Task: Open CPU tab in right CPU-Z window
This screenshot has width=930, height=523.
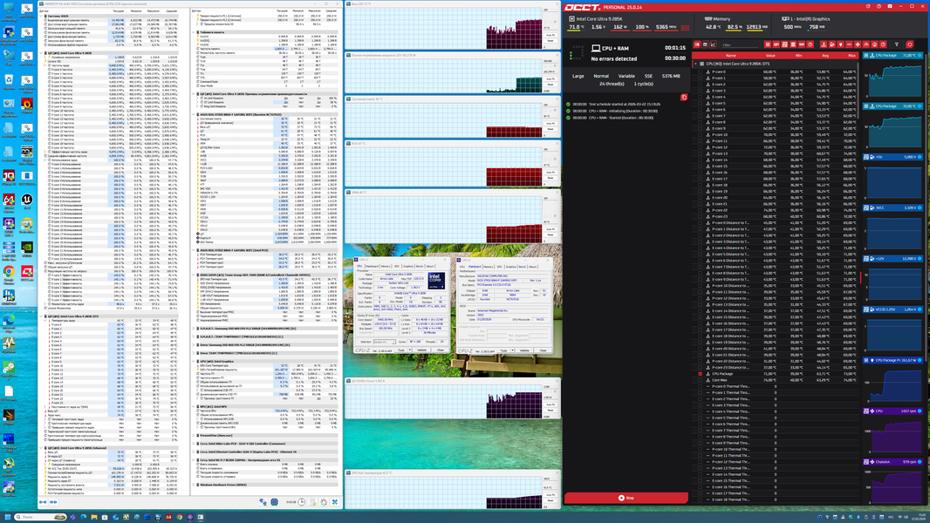Action: [462, 267]
